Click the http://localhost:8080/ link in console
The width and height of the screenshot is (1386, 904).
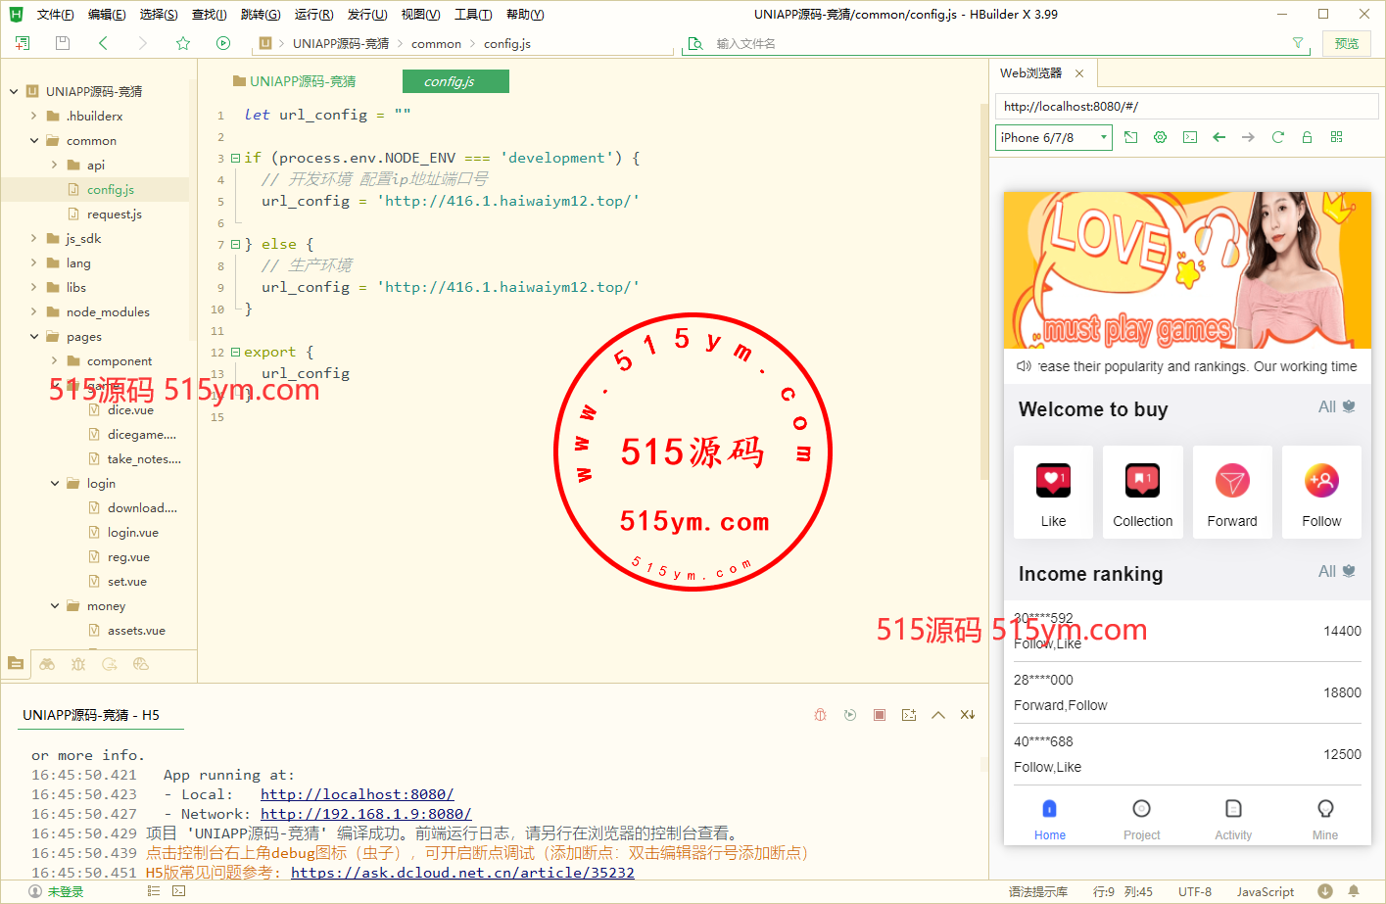pos(357,794)
